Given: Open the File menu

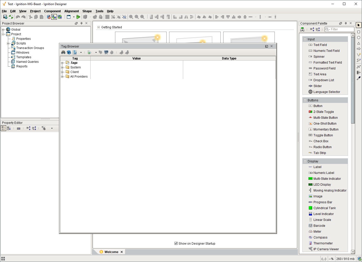Looking at the screenshot, I should tap(4, 11).
